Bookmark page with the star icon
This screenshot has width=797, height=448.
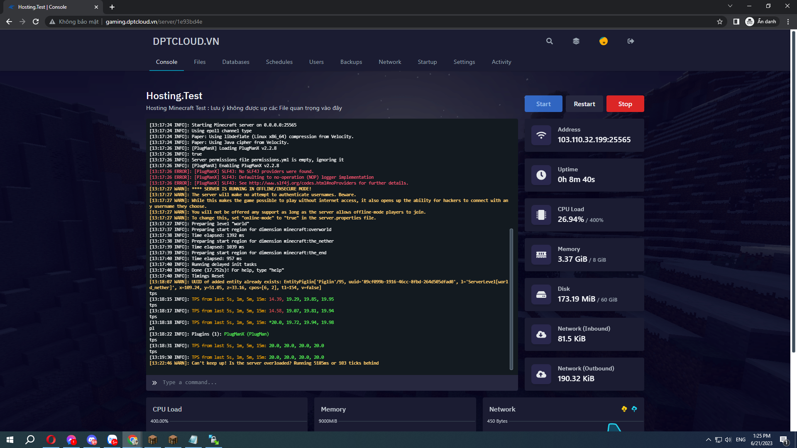[719, 22]
